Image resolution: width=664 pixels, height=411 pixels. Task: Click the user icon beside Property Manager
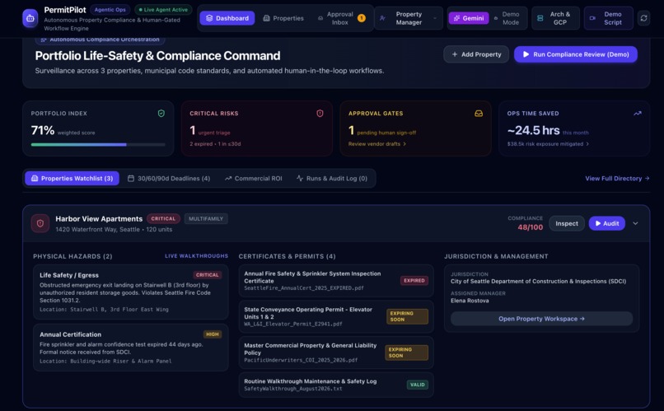pyautogui.click(x=382, y=18)
